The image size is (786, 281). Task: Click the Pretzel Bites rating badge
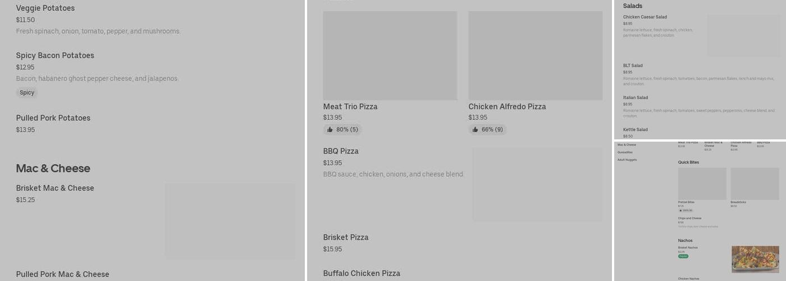[685, 211]
